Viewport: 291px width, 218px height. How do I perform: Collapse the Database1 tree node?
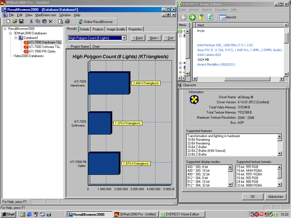click(16, 38)
